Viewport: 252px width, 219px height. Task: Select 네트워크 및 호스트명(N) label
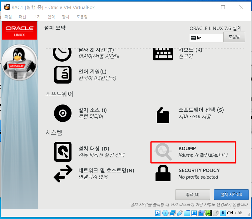pyautogui.click(x=106, y=171)
